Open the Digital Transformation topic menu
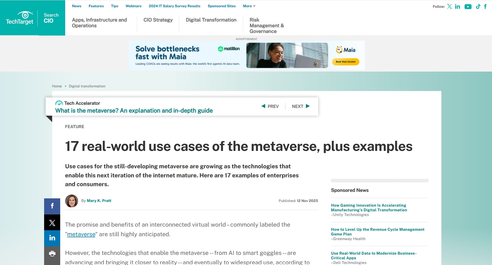This screenshot has height=265, width=492. [211, 20]
